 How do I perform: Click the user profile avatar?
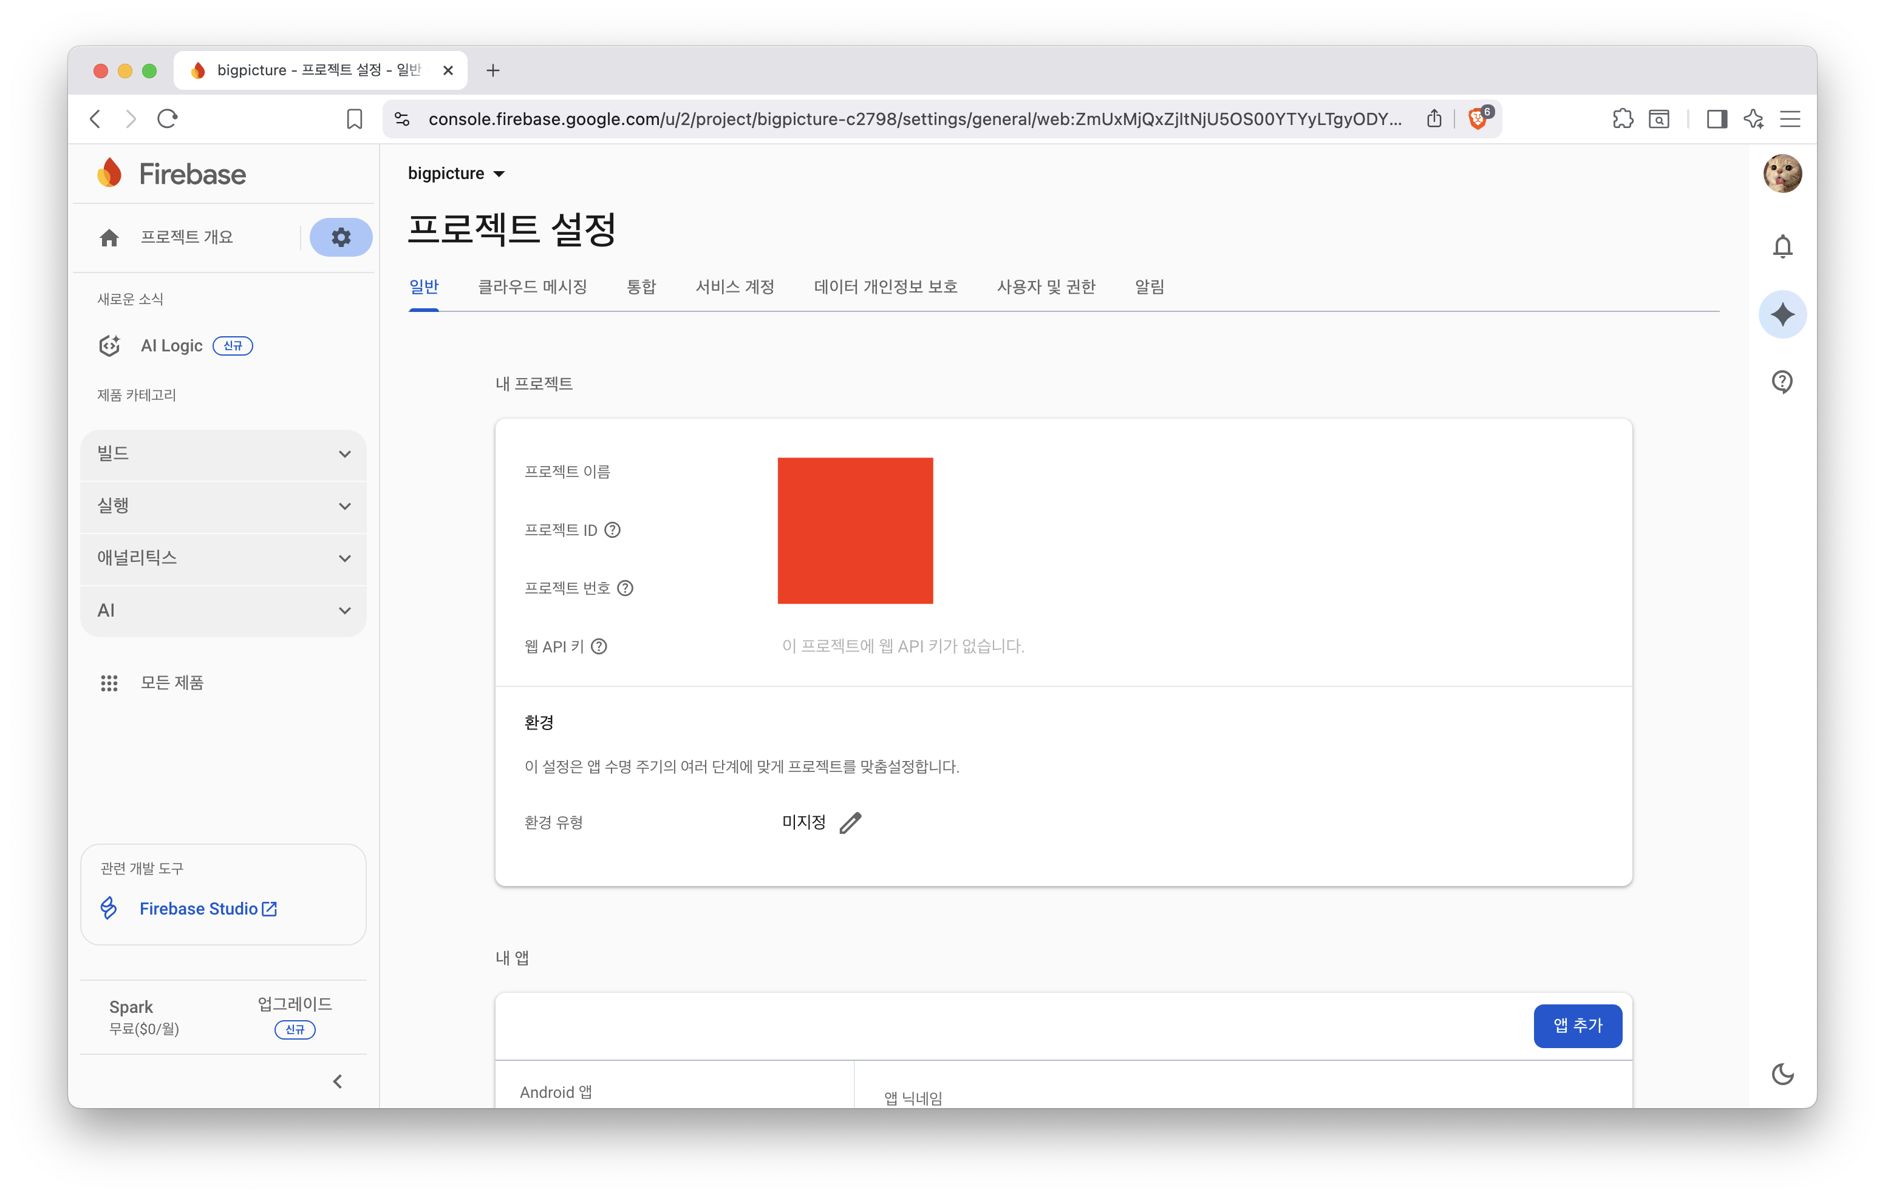(1782, 174)
